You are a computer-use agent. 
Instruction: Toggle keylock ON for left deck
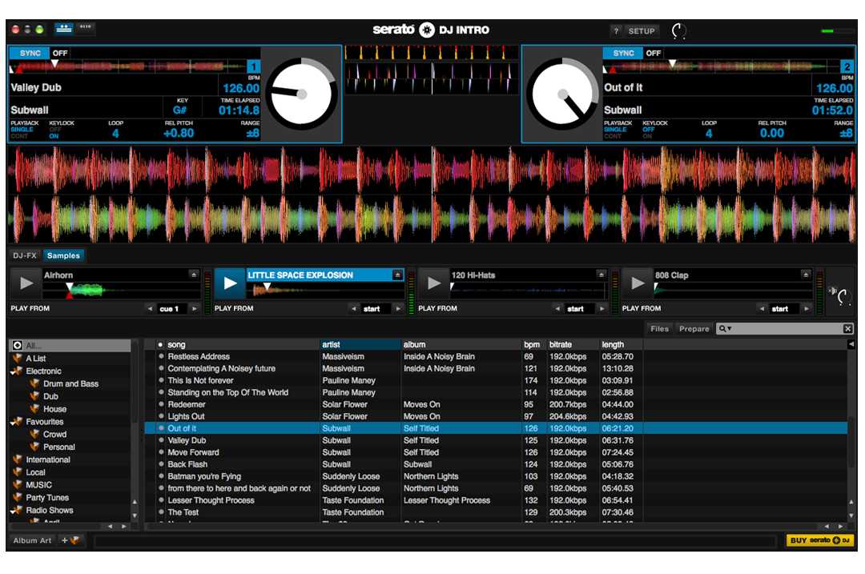[54, 136]
